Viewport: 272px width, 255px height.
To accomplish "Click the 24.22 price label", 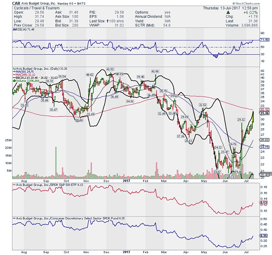I will [218, 147].
